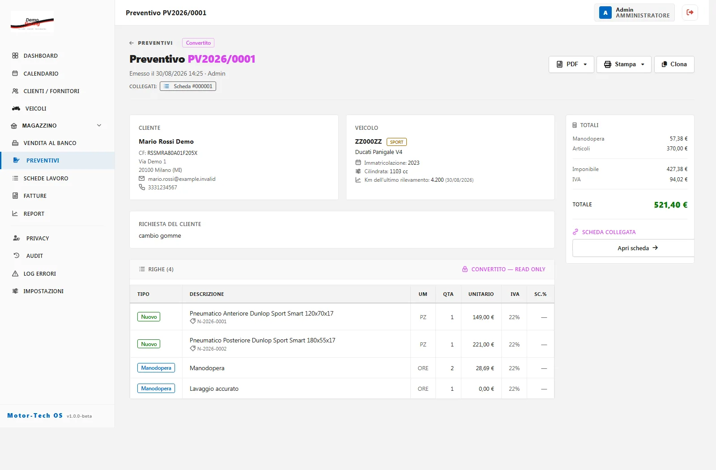The image size is (716, 470).
Task: Click the 521,40 € total amount
Action: 670,205
